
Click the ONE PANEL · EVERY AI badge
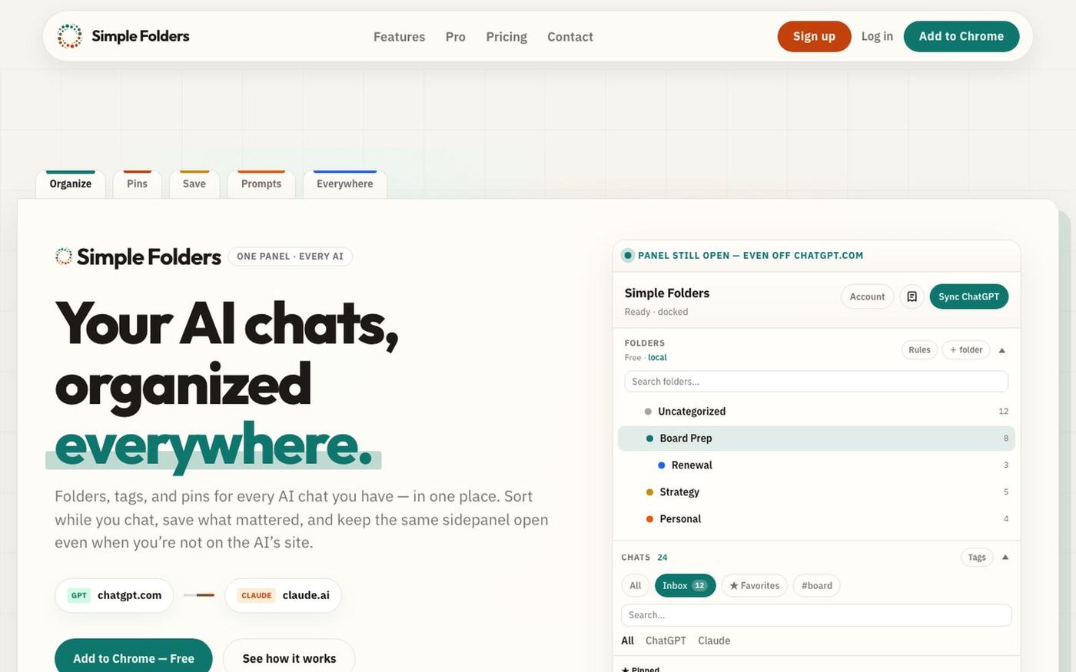[x=290, y=257]
